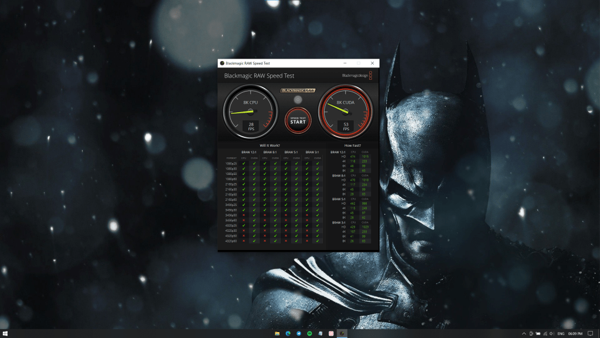
Task: Click the 8K CUDA gauge dial
Action: pos(345,111)
